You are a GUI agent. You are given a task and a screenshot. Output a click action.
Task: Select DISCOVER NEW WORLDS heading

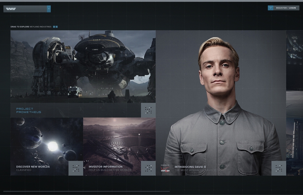(x=33, y=166)
